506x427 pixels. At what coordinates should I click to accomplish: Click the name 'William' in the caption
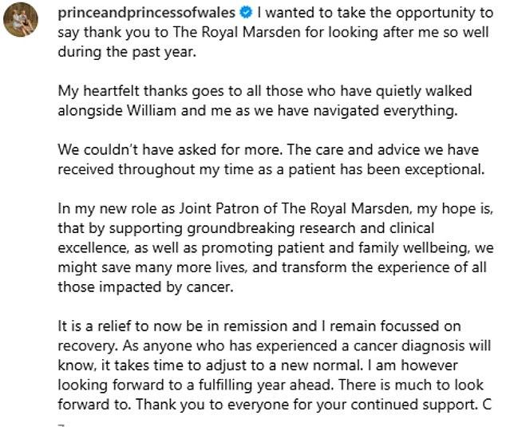152,111
